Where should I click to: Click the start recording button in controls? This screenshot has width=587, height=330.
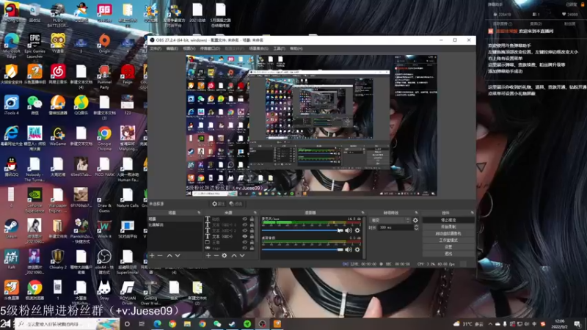tap(448, 227)
